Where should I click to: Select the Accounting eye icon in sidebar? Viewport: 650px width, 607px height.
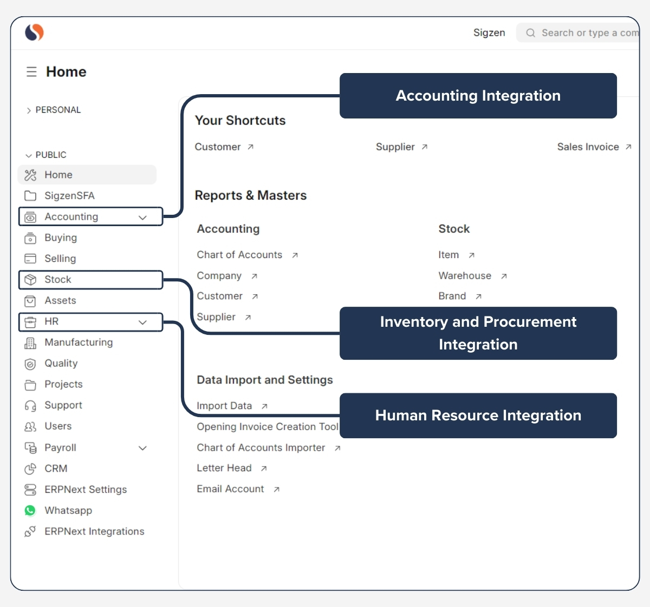[x=30, y=216]
